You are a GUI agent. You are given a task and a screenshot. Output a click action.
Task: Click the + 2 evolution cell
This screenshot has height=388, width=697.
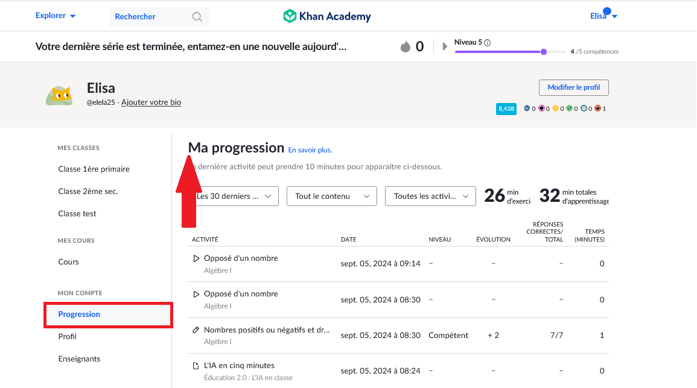point(494,335)
